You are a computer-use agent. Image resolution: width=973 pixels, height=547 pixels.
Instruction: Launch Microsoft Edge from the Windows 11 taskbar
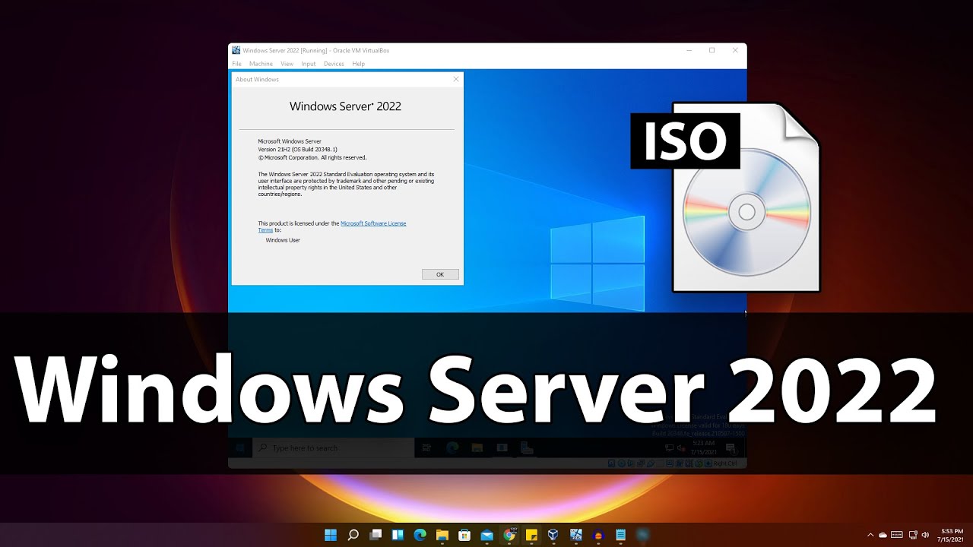point(420,535)
